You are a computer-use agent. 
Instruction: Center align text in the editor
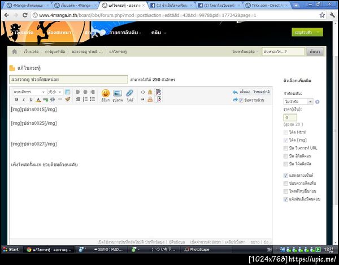coord(85,92)
